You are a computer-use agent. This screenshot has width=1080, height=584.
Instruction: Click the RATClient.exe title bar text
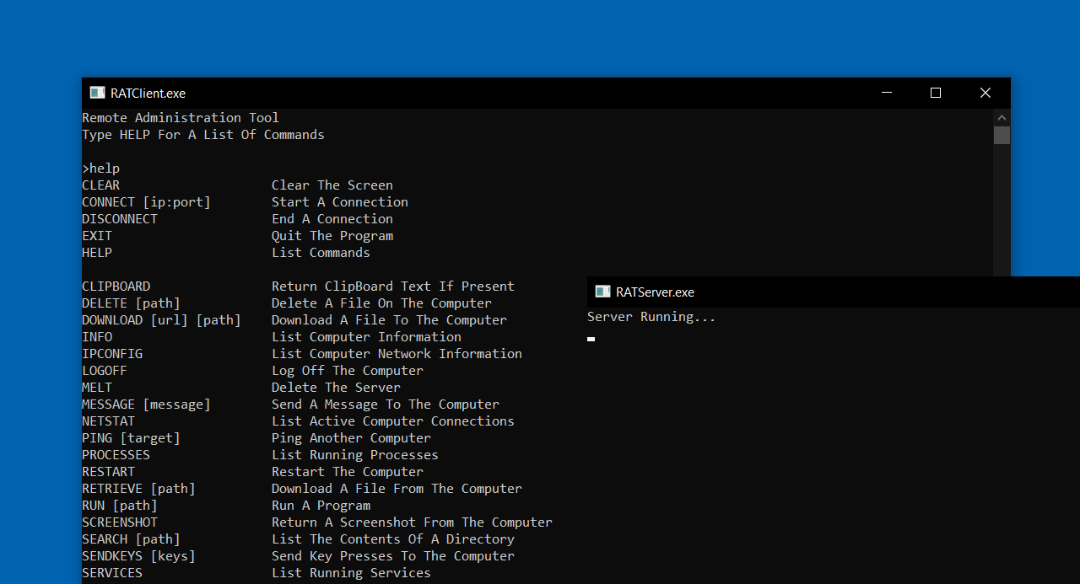click(148, 94)
